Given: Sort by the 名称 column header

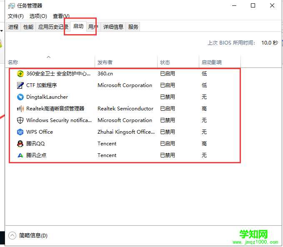Looking at the screenshot, I should pos(50,62).
